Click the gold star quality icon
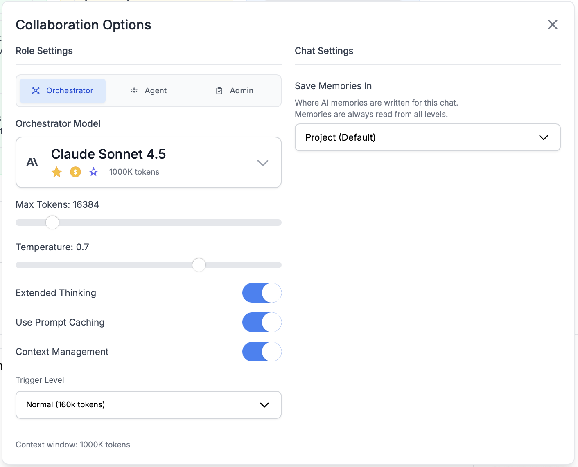 pos(56,172)
